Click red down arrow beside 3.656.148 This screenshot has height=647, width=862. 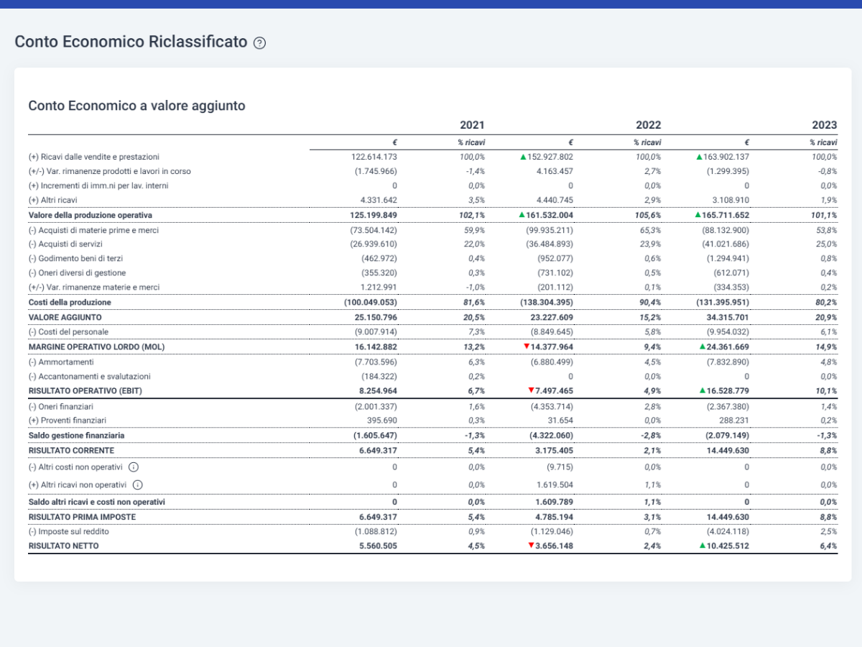coord(532,546)
